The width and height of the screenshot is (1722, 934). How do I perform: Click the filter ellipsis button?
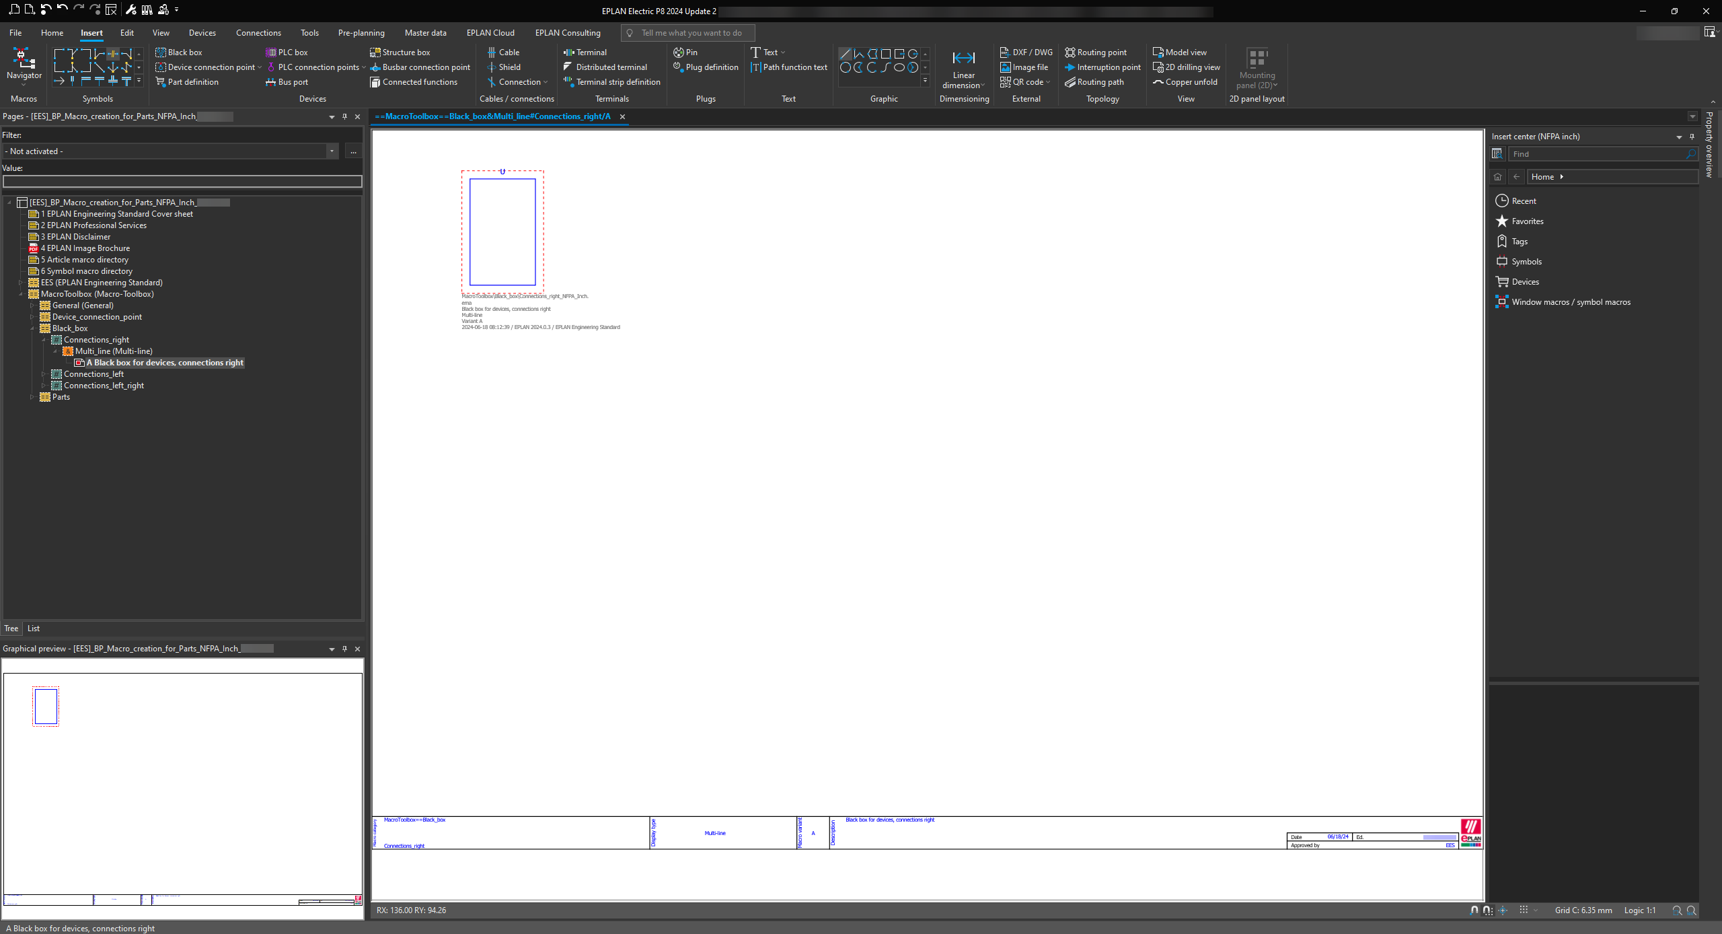click(353, 151)
